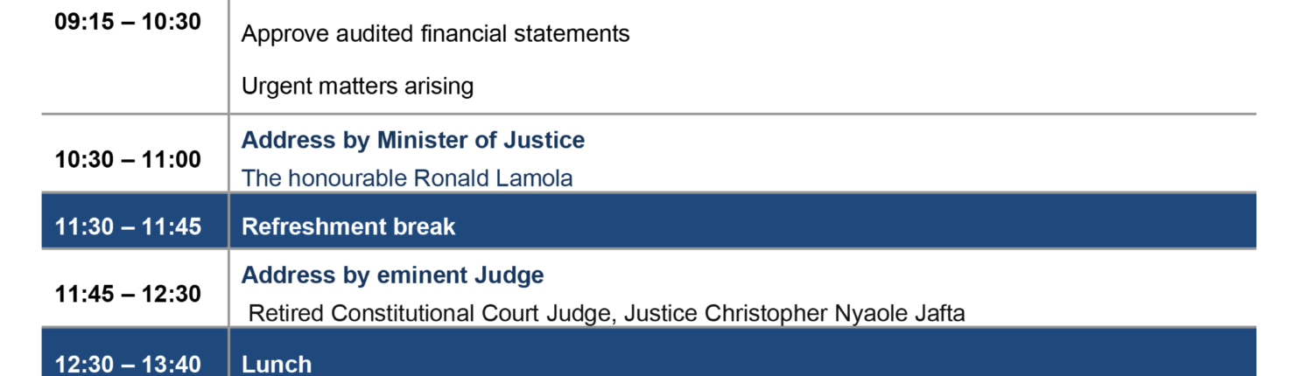1313x376 pixels.
Task: Click the 11:45 – 12:30 time slot
Action: pyautogui.click(x=128, y=295)
